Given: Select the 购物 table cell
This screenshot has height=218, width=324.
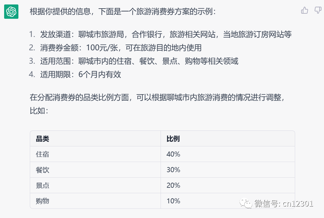Looking at the screenshot, I should tap(95, 201).
